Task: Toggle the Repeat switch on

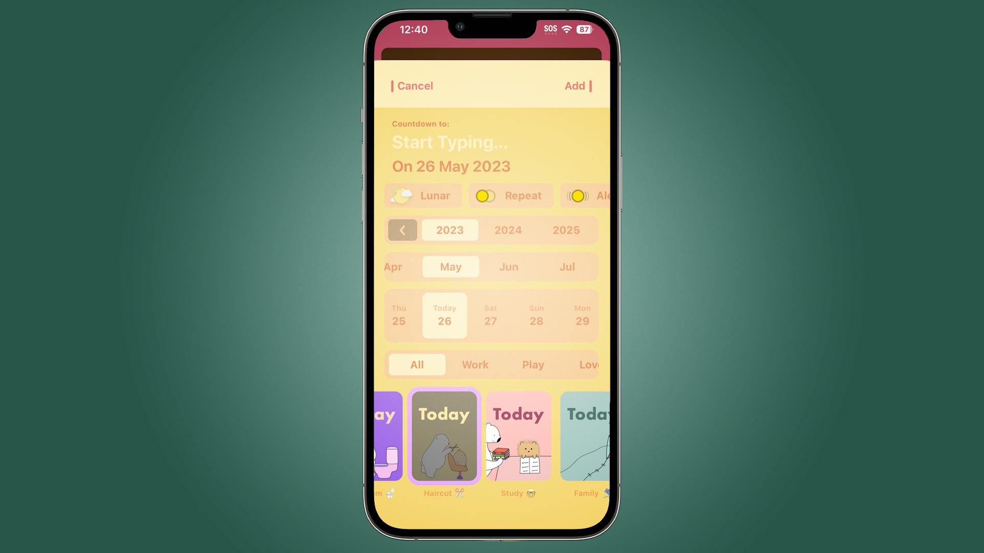Action: pos(485,196)
